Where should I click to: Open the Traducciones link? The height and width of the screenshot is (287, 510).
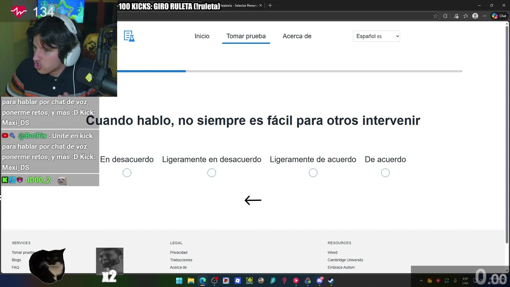pyautogui.click(x=181, y=260)
